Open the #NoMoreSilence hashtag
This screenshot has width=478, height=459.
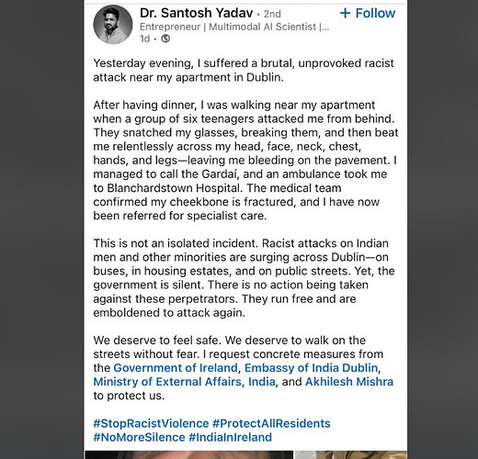click(x=139, y=437)
